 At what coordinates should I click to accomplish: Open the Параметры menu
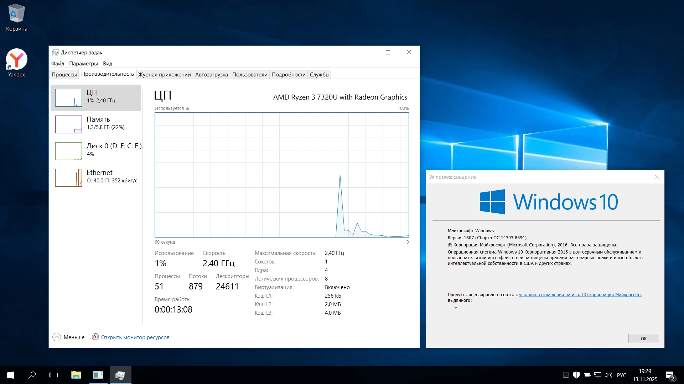[83, 64]
